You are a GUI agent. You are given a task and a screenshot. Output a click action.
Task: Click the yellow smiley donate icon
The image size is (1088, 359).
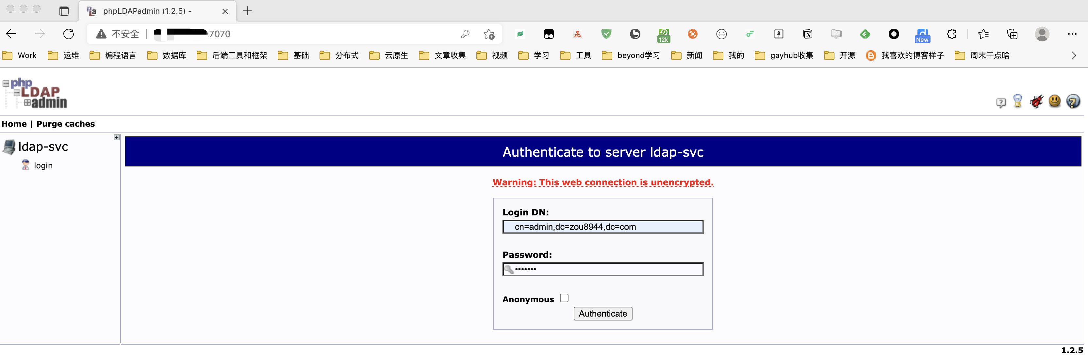1055,101
